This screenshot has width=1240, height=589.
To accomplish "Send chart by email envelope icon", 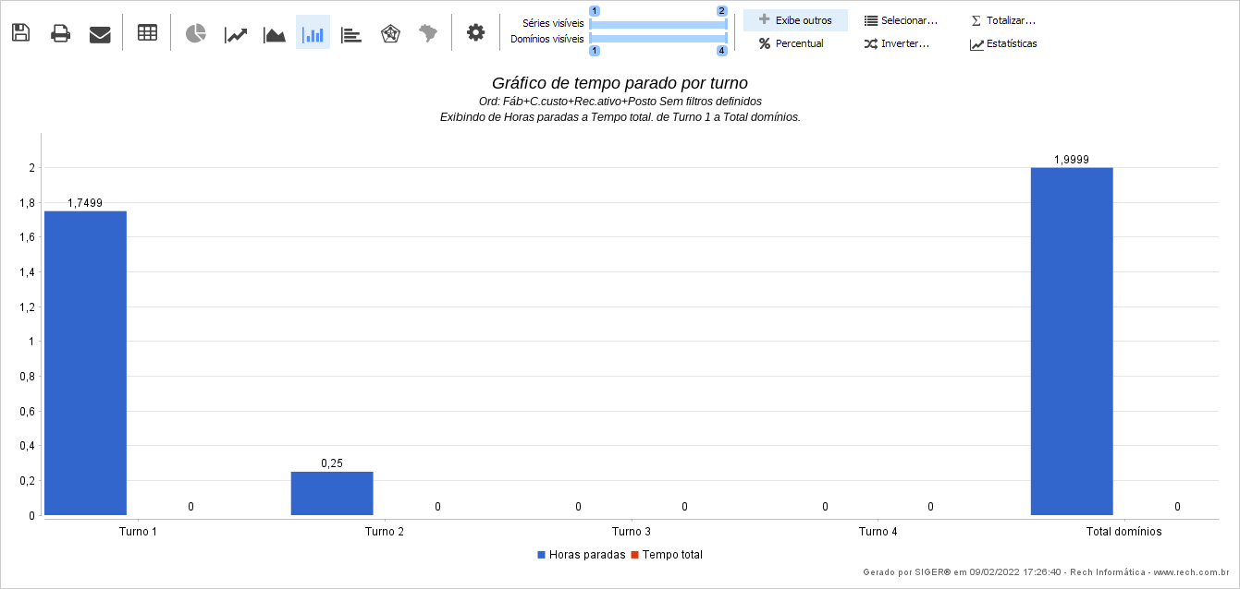I will (100, 34).
